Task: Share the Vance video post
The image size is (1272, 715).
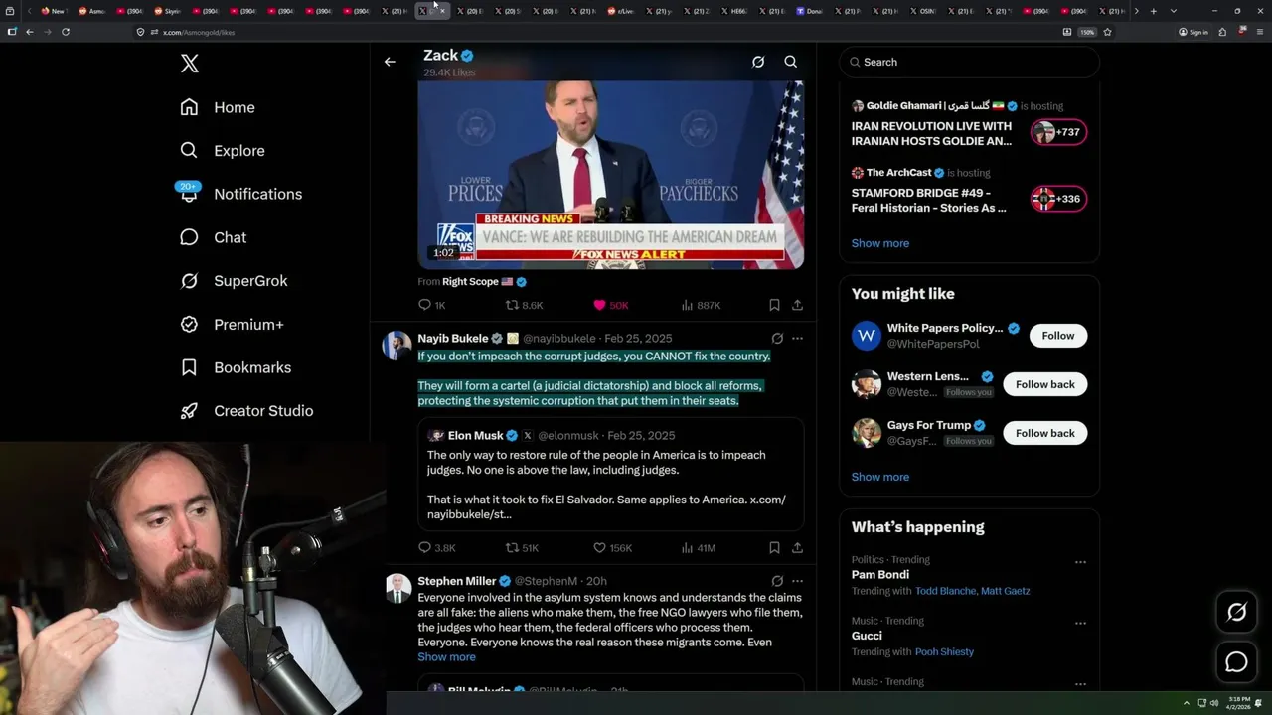Action: click(797, 305)
